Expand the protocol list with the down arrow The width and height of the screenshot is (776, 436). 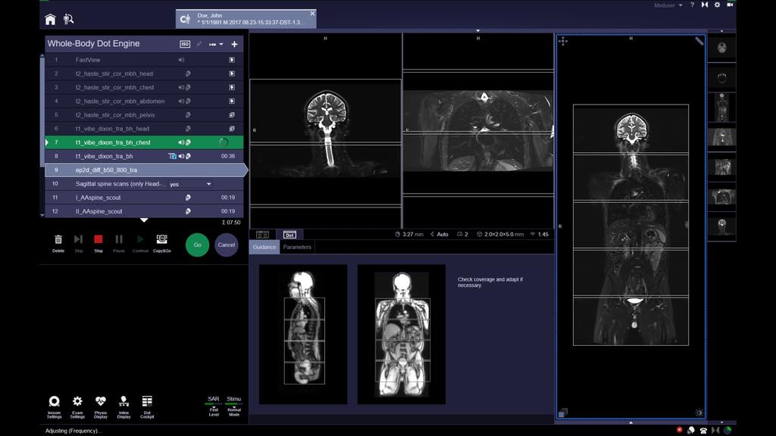145,220
